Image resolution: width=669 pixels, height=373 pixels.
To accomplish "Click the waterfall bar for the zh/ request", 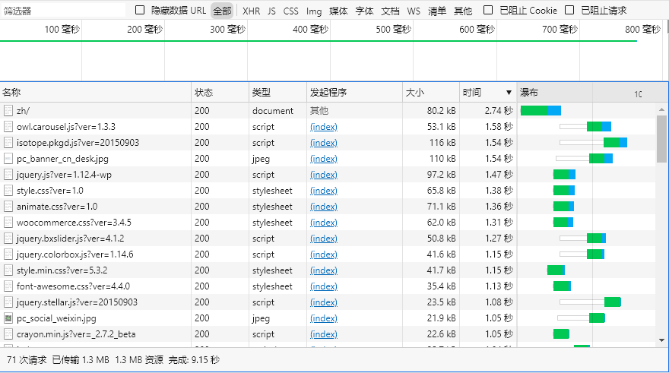I will click(x=541, y=110).
